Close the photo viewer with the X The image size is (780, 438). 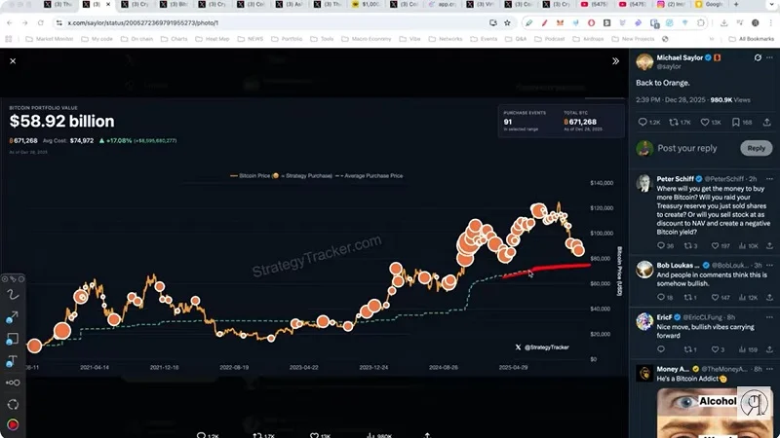pos(13,60)
